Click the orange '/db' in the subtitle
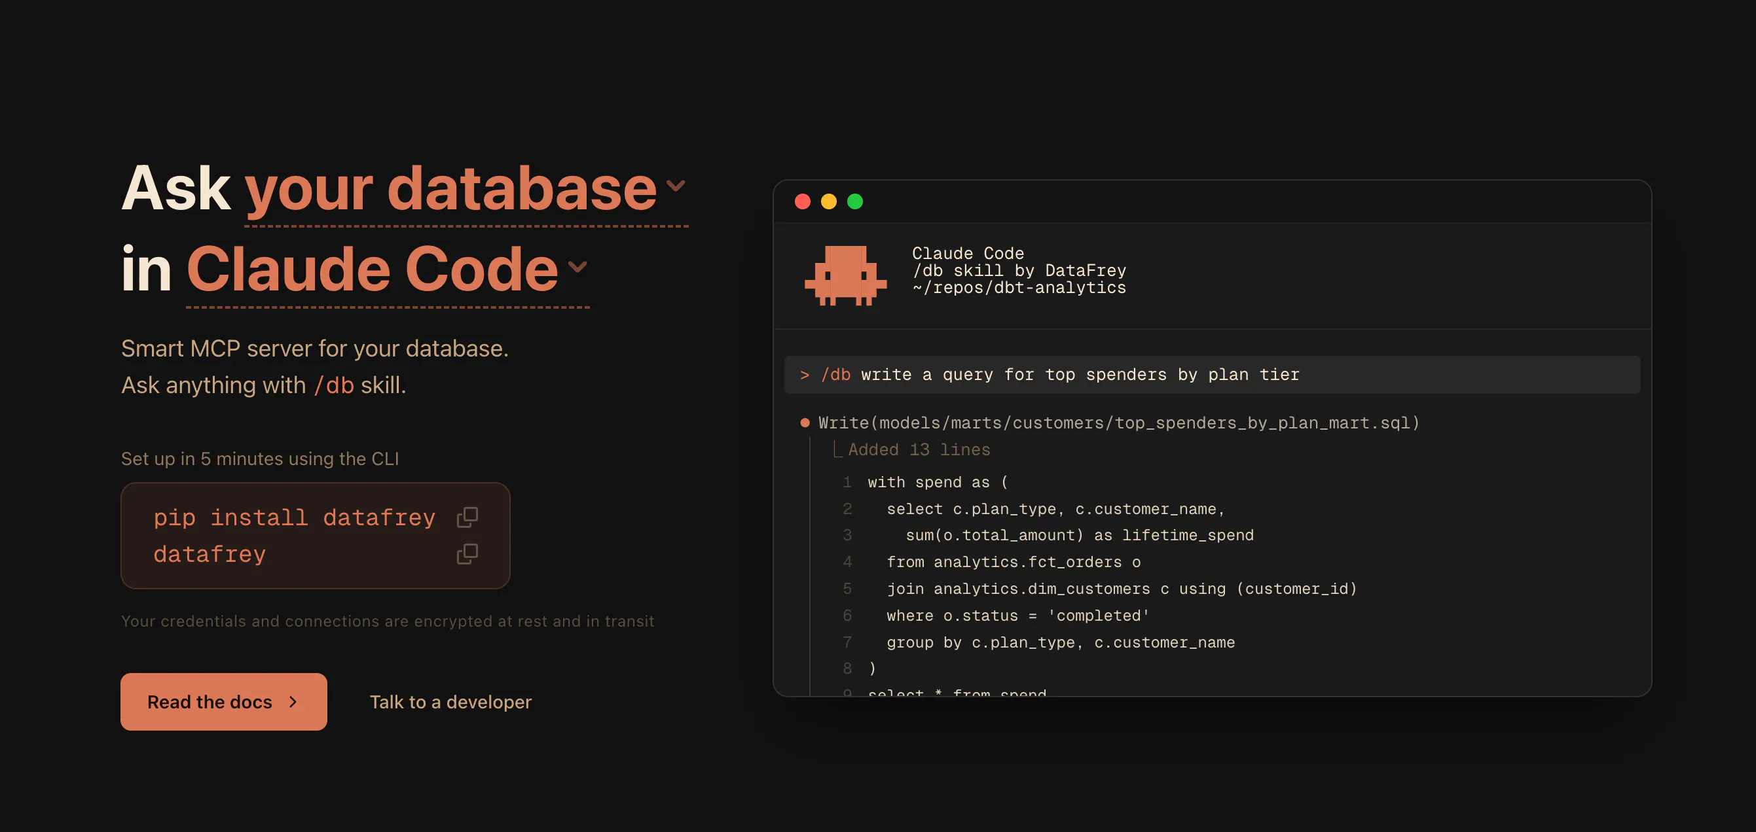The image size is (1756, 832). tap(334, 385)
